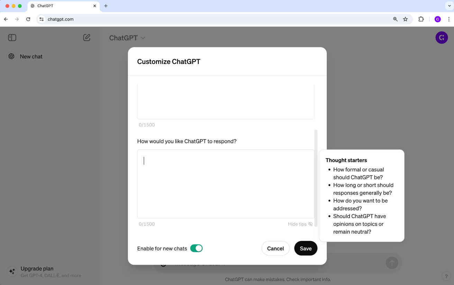Bookmark this page with the star icon
Screen dimensions: 454x285
click(x=406, y=19)
